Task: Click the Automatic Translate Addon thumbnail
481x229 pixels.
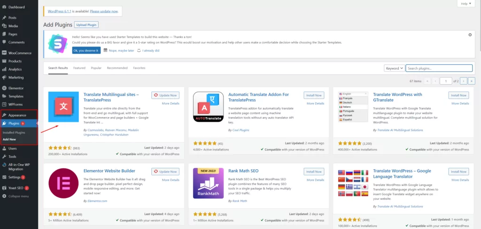Action: coord(208,107)
